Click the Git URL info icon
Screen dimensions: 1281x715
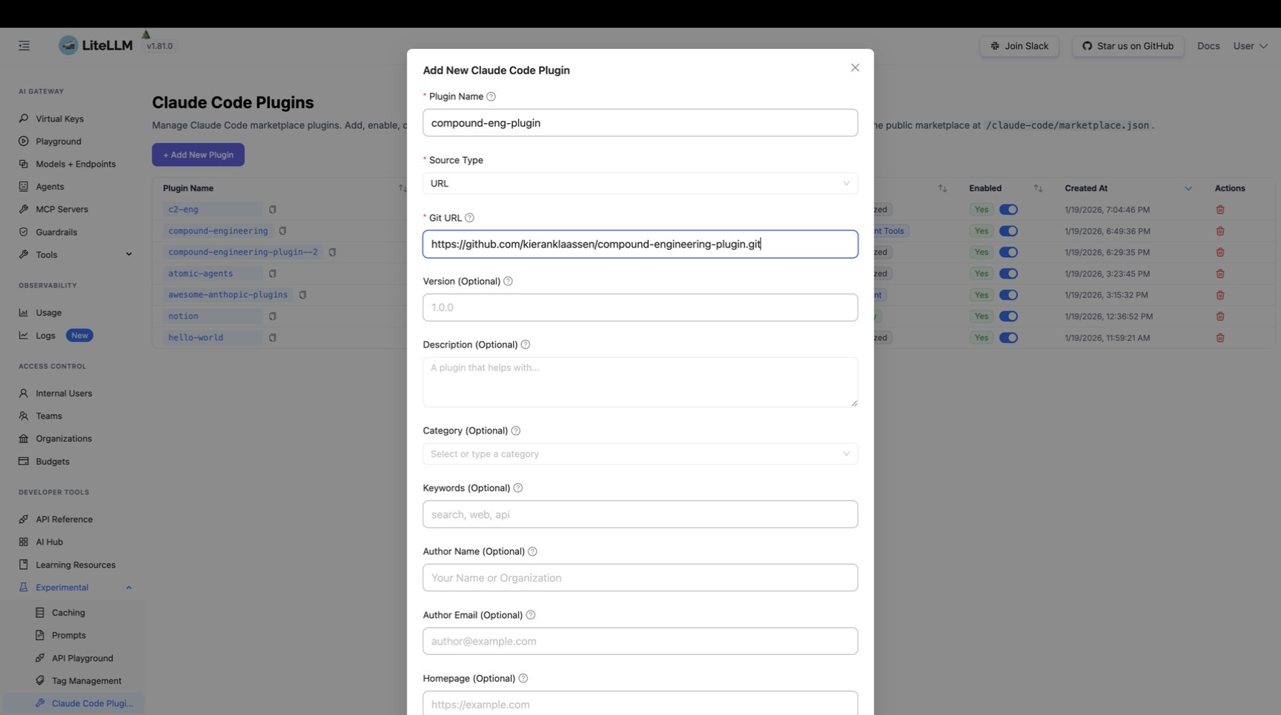(469, 218)
